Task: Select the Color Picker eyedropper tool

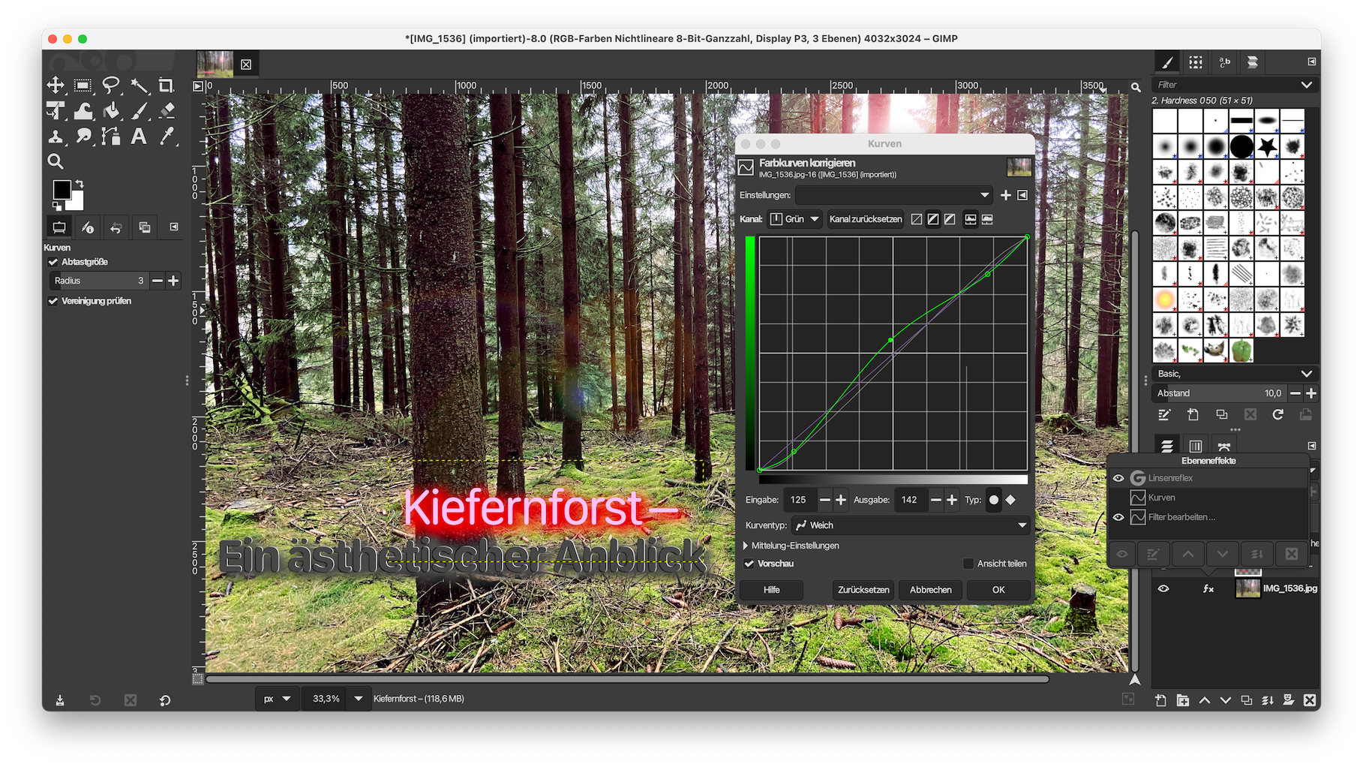Action: 167,137
